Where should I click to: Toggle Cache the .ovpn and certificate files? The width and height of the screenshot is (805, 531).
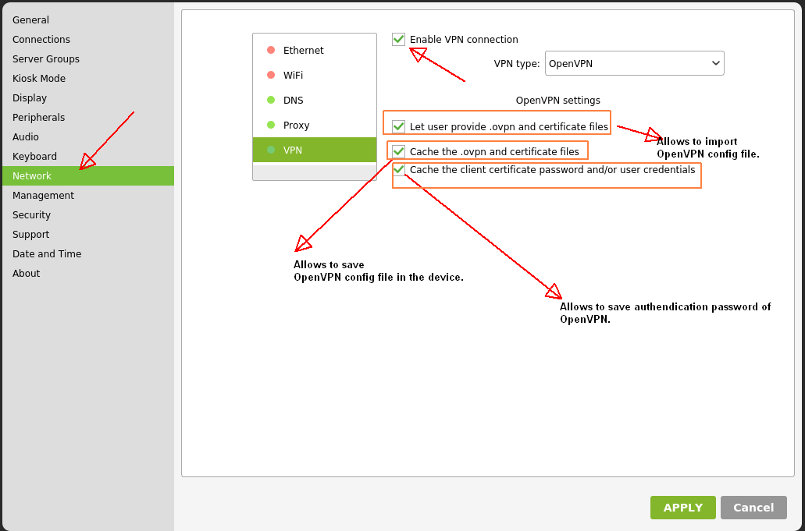(398, 152)
